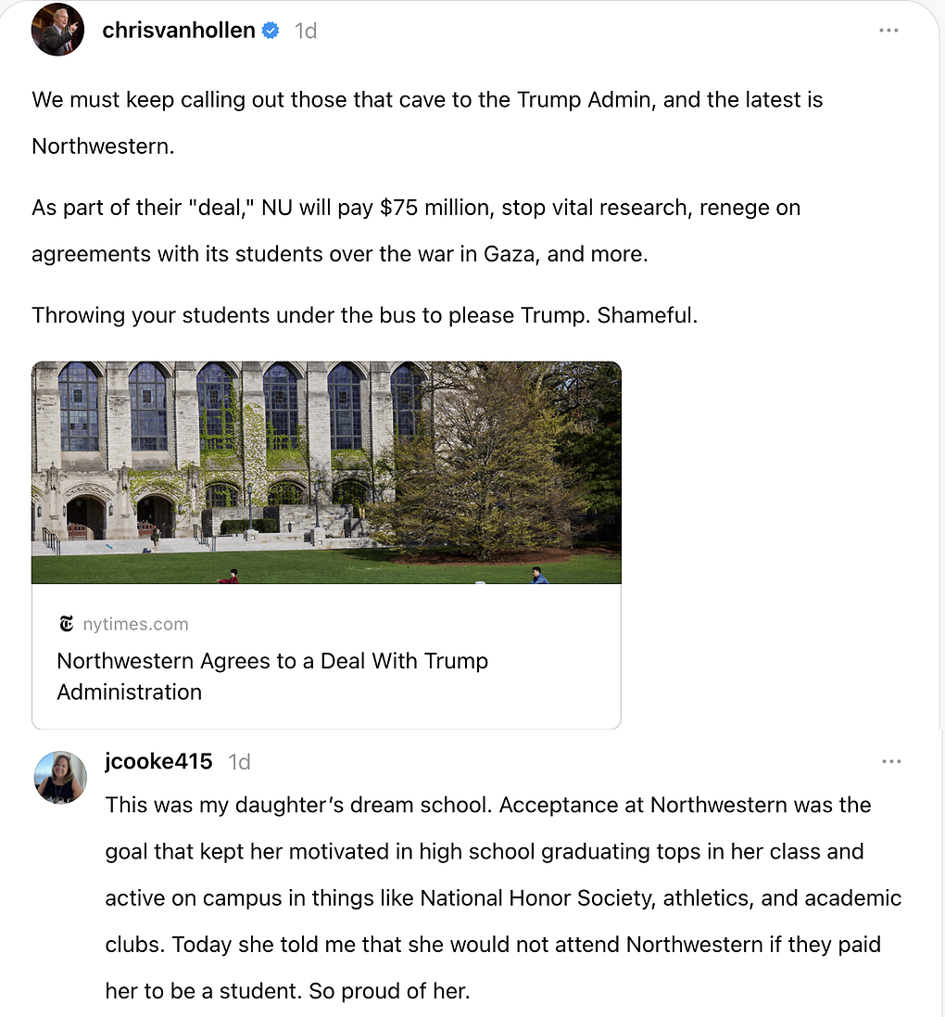This screenshot has width=945, height=1017.
Task: Click the 1d timestamp beside chrisvanhollen
Action: (306, 31)
